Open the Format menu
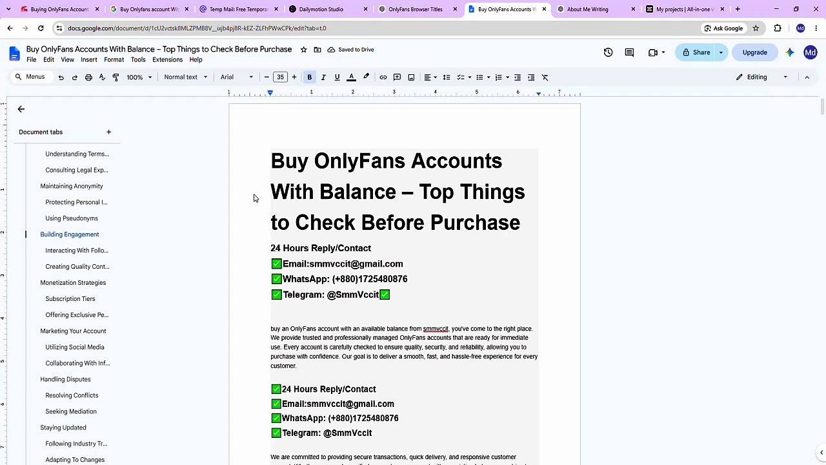The height and width of the screenshot is (465, 826). [114, 59]
